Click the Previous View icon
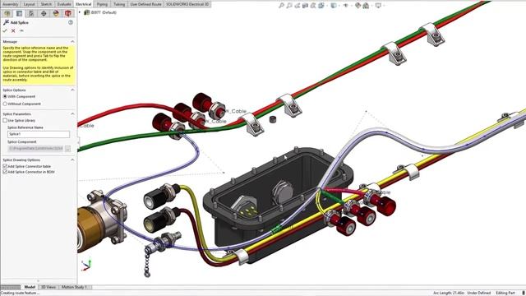This screenshot has height=296, width=526. tap(298, 6)
